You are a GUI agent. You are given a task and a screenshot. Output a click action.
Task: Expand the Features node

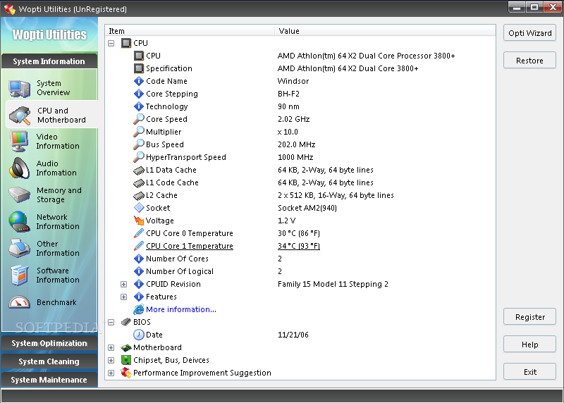[x=124, y=297]
